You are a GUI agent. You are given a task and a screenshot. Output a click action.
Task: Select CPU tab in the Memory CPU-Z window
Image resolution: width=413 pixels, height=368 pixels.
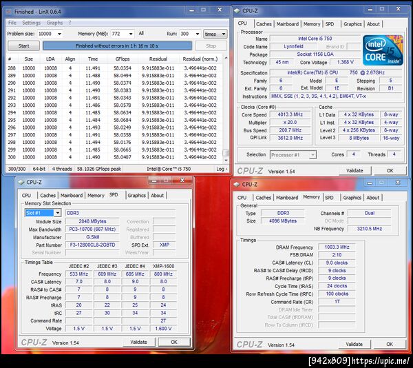[x=242, y=198]
